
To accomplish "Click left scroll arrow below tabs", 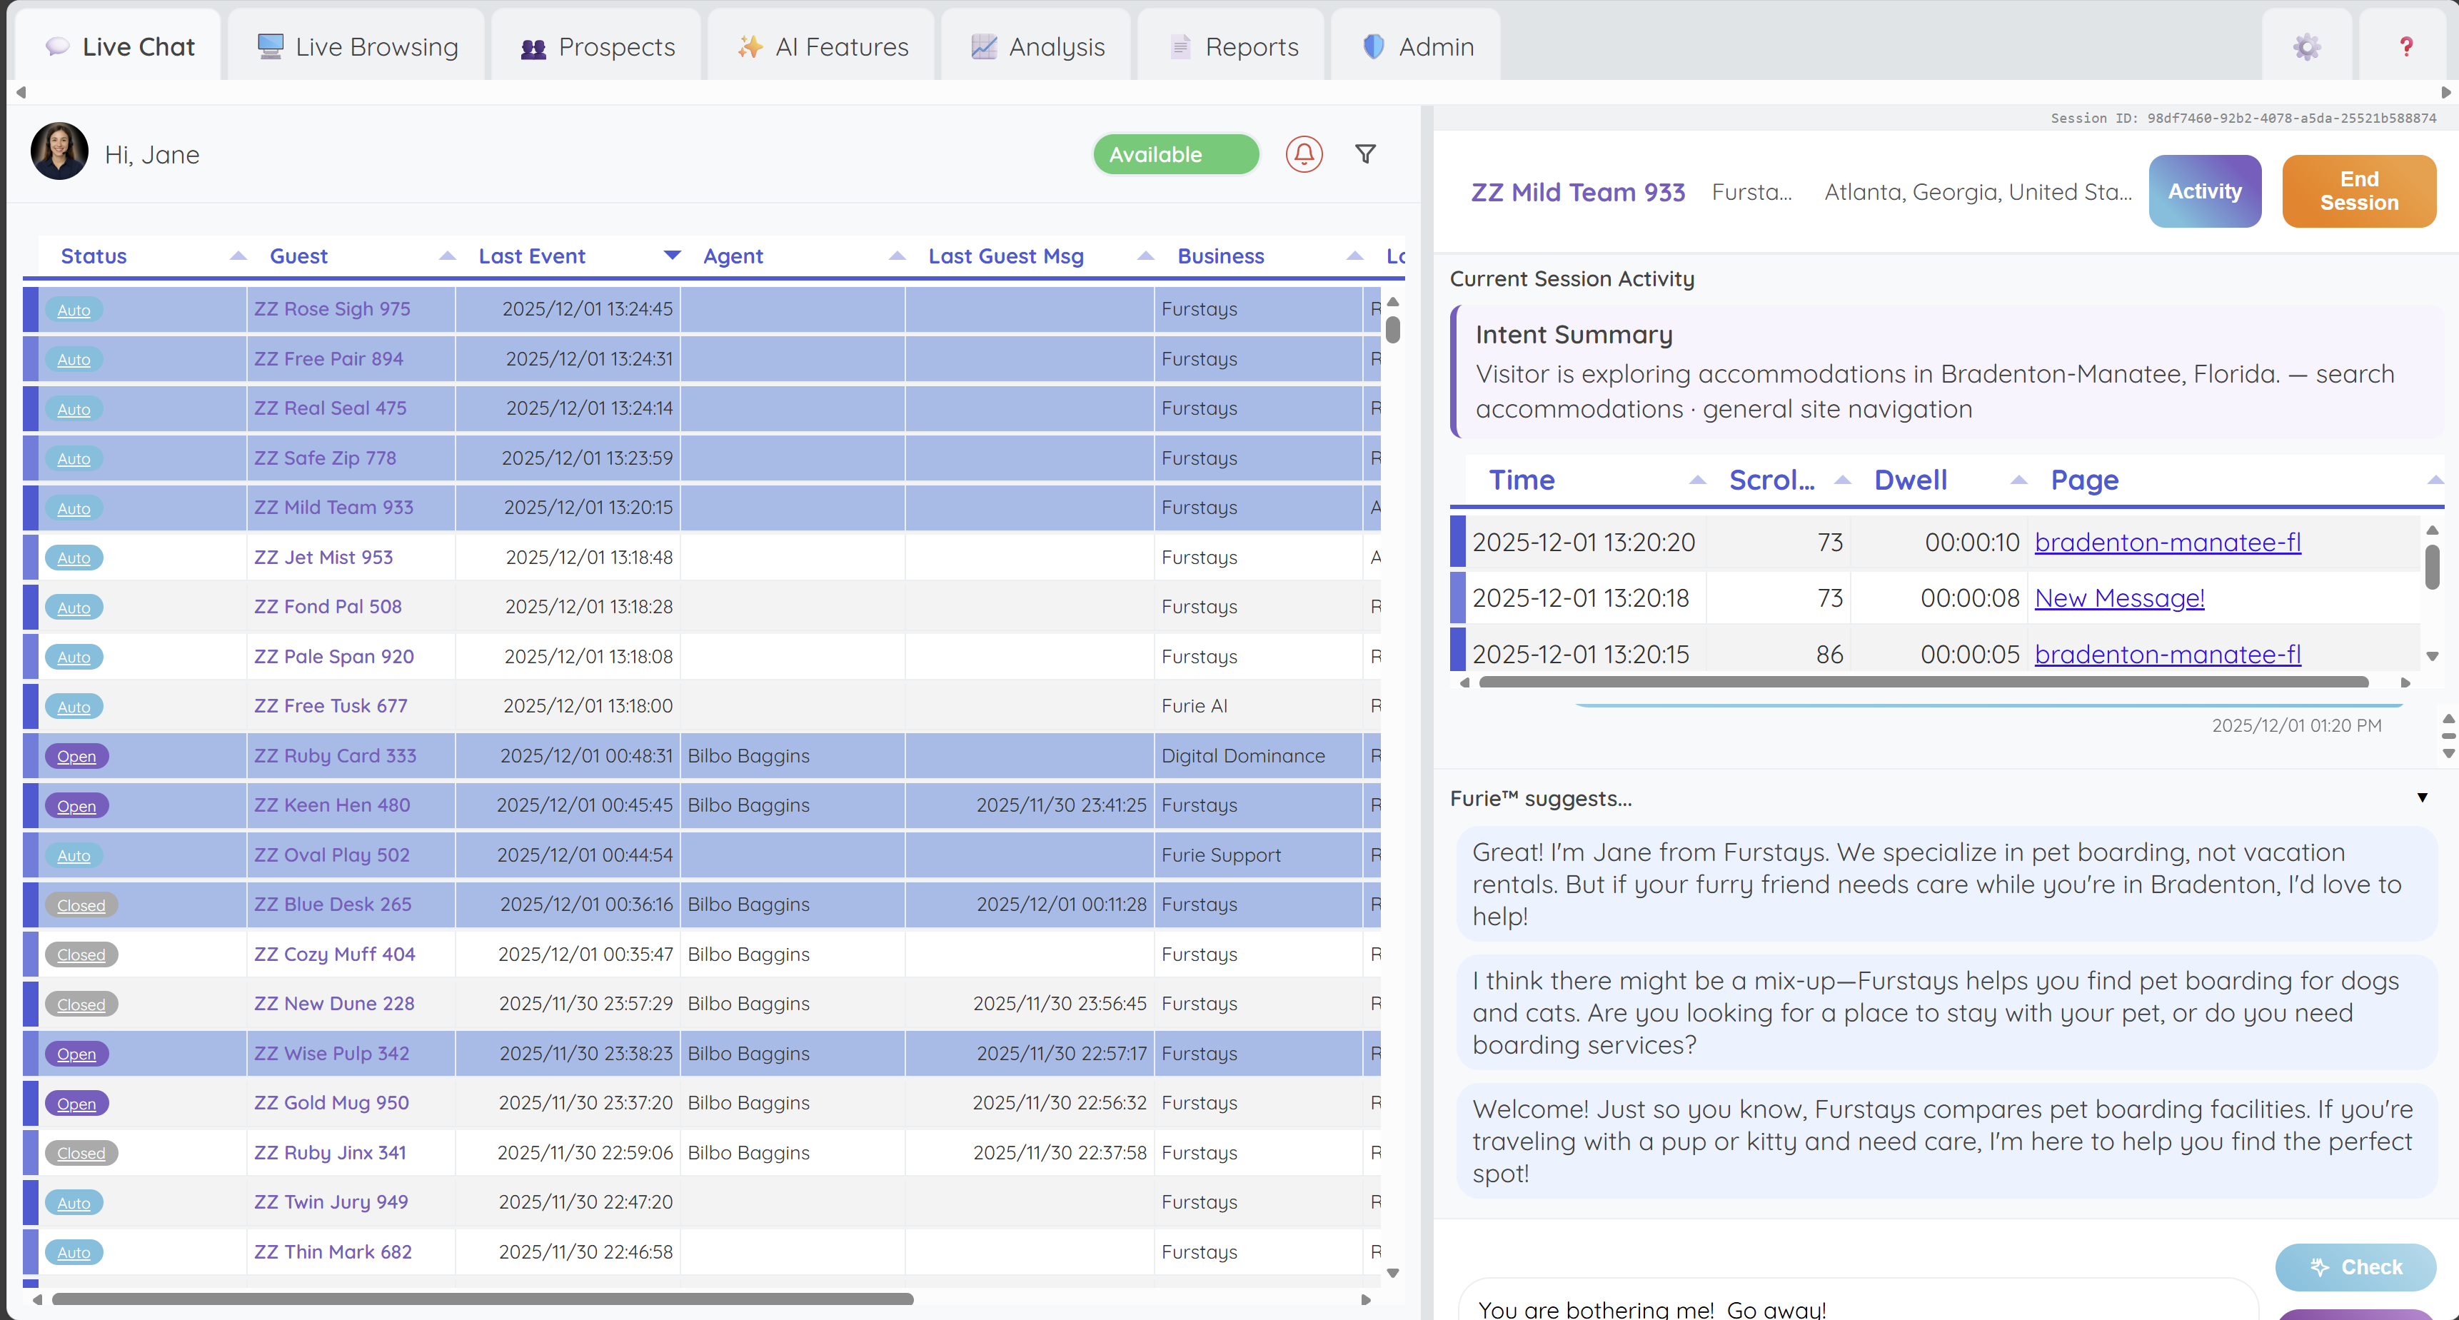I will coord(21,93).
